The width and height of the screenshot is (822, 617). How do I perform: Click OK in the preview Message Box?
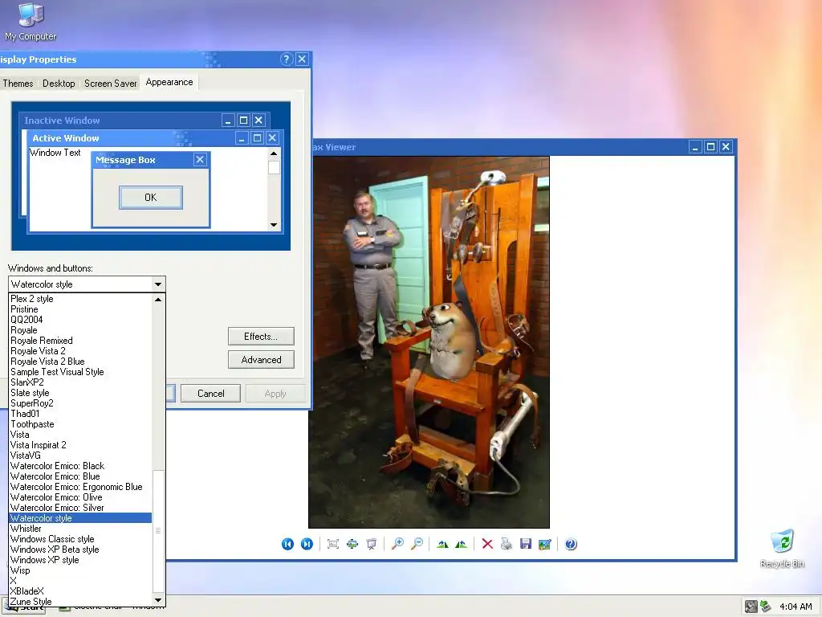[x=150, y=198]
